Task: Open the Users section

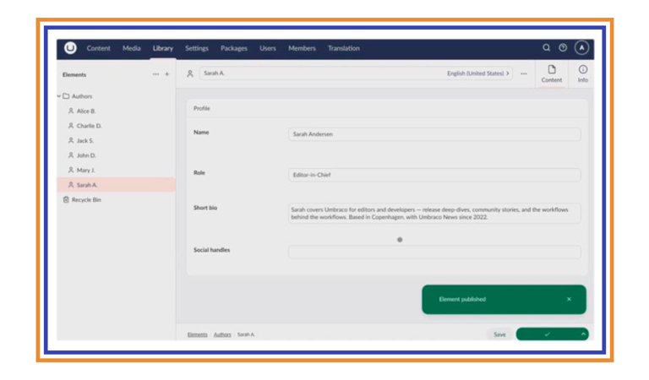Action: [268, 48]
